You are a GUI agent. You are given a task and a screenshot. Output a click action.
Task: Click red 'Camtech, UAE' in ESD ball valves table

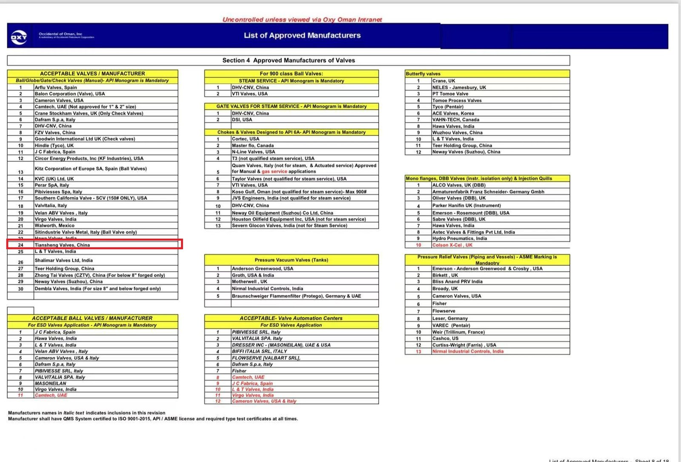click(51, 395)
